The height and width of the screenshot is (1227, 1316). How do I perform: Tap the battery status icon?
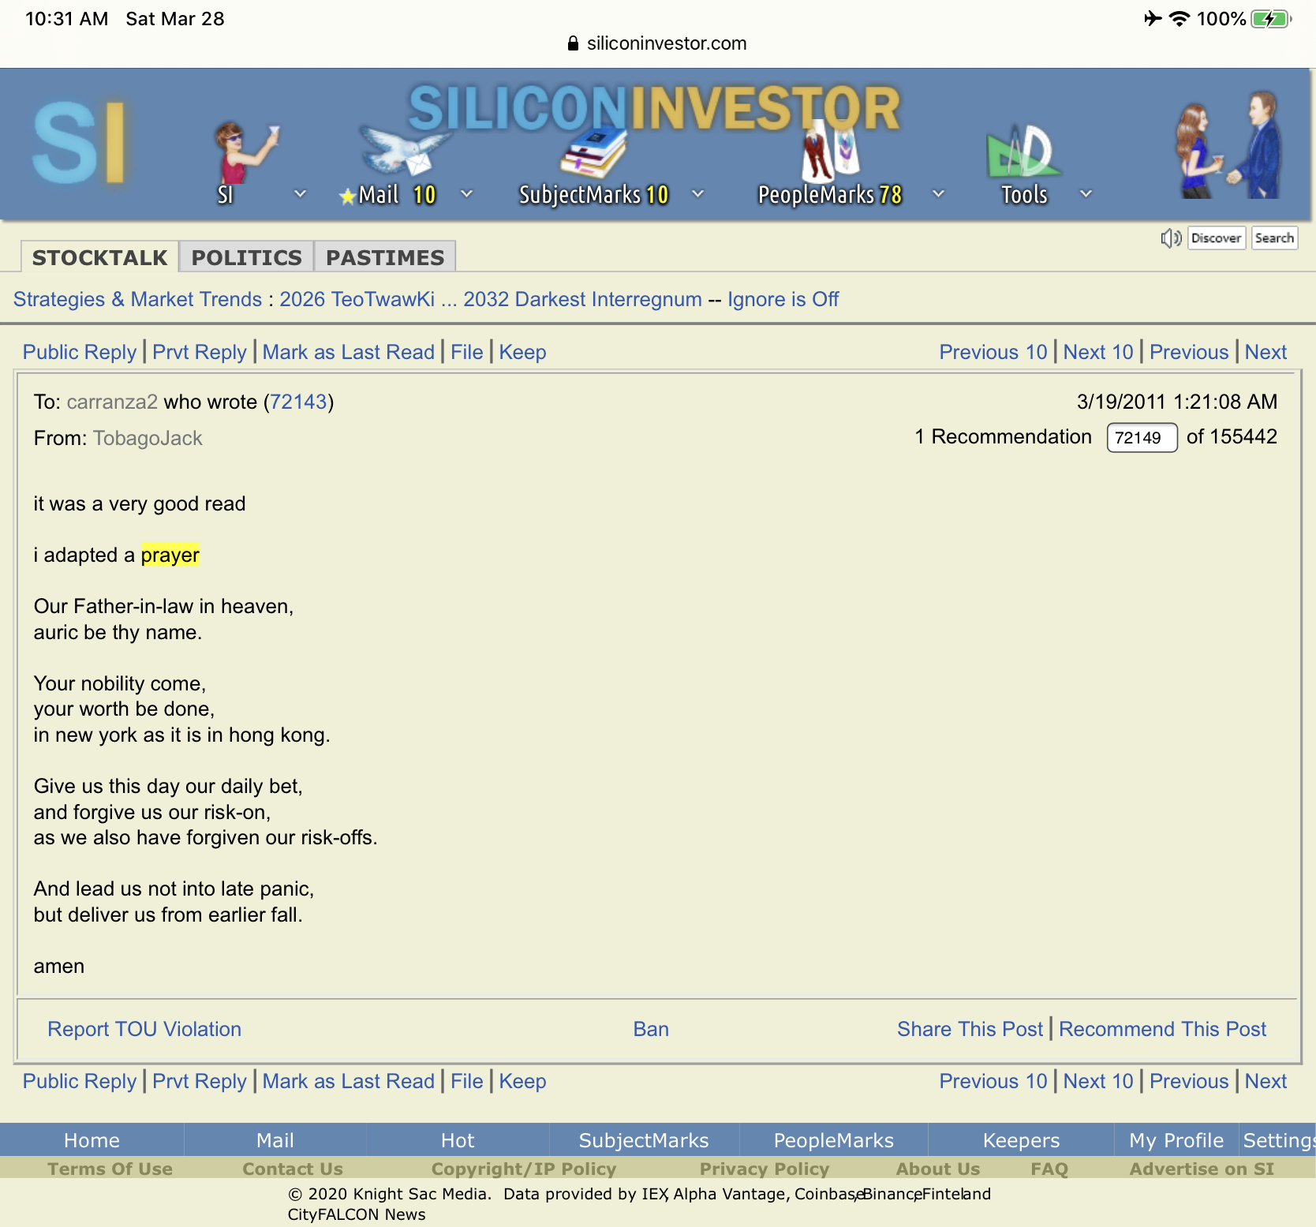1271,19
